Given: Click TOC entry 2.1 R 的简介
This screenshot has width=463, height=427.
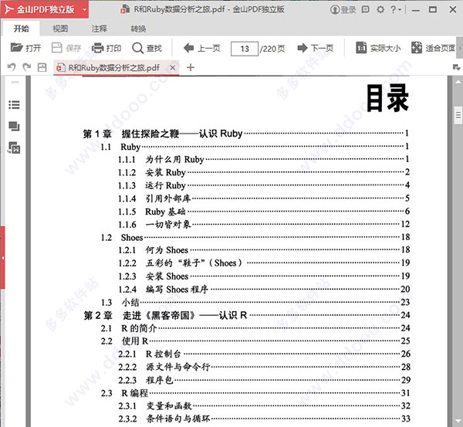Looking at the screenshot, I should (255, 328).
